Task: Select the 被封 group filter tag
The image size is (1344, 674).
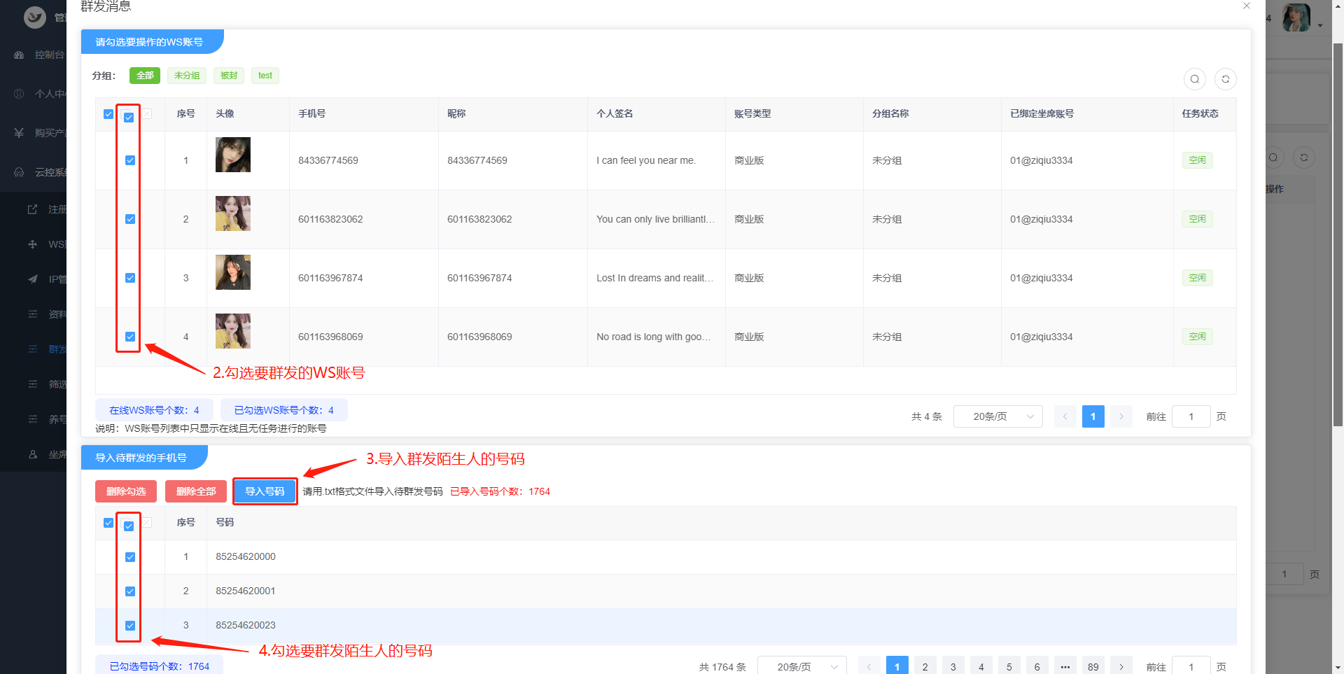Action: [229, 76]
